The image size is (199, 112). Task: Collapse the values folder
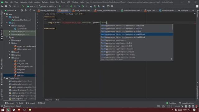tap(10, 58)
